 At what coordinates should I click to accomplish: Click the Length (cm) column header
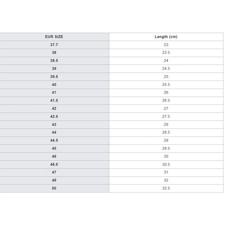(x=166, y=37)
